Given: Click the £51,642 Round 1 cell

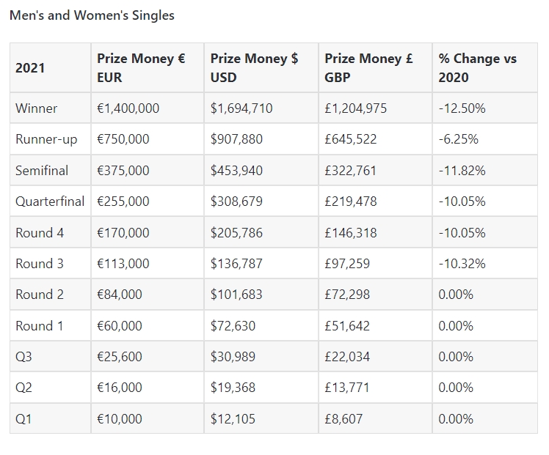Looking at the screenshot, I should tap(347, 326).
